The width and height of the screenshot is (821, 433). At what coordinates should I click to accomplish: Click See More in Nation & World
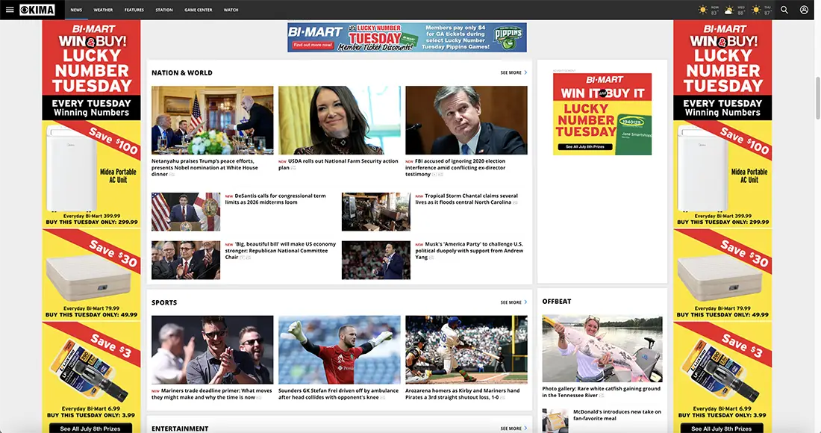click(513, 72)
